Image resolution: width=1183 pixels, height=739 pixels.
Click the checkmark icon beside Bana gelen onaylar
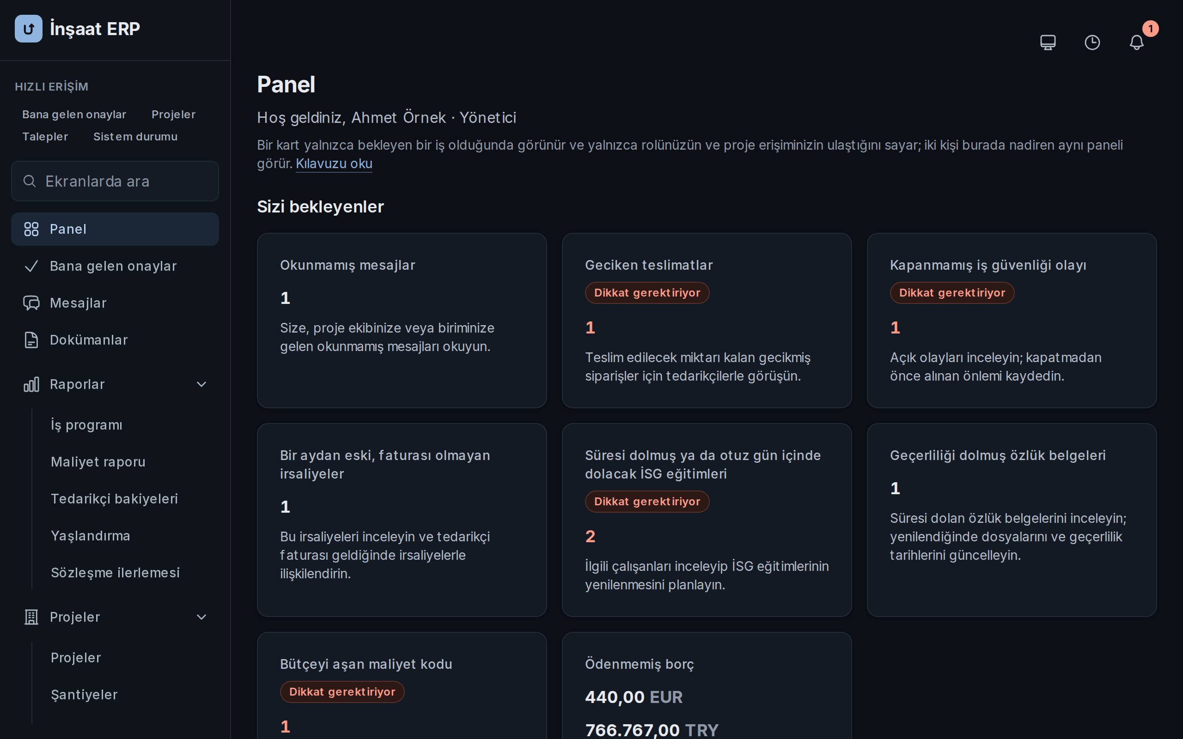(x=31, y=266)
